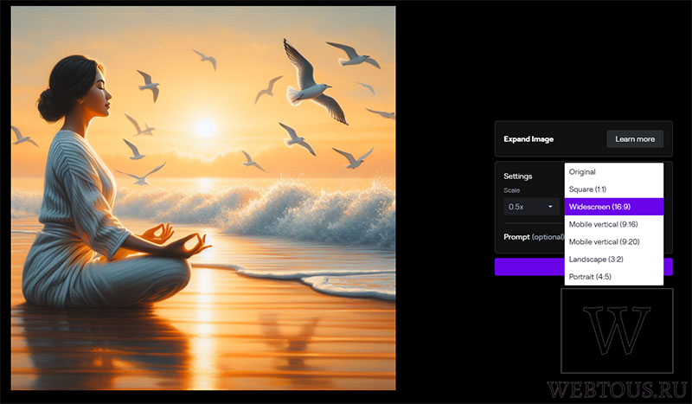Select the Original aspect option
The width and height of the screenshot is (692, 404).
(x=614, y=172)
